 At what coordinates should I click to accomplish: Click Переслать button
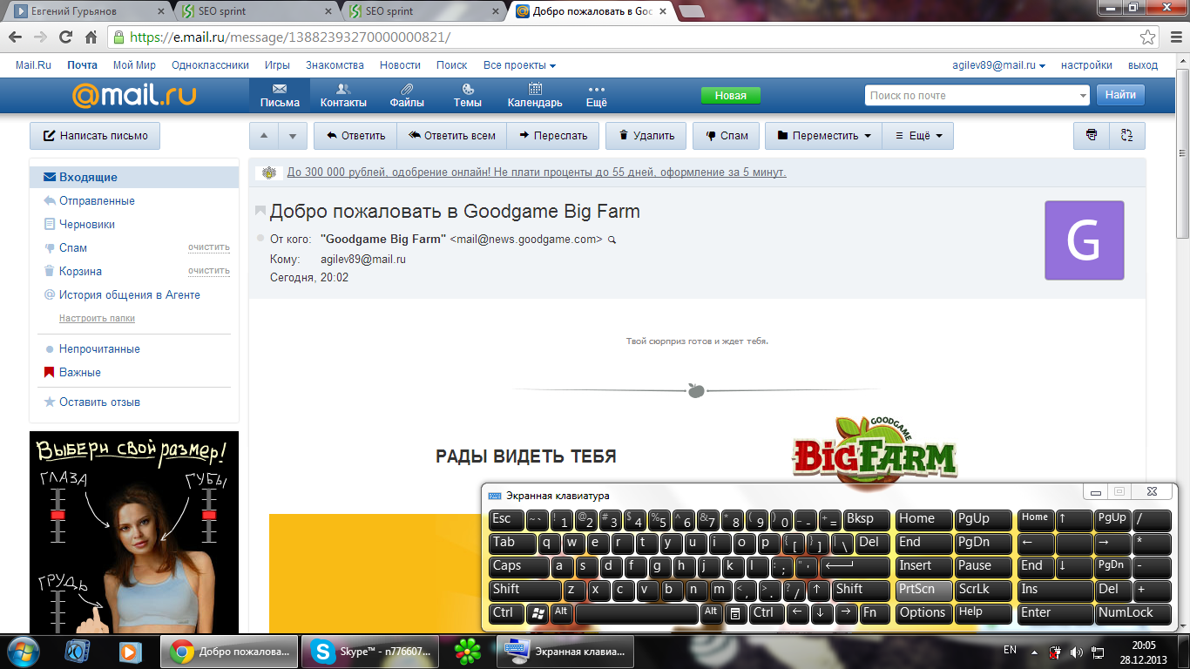point(553,136)
